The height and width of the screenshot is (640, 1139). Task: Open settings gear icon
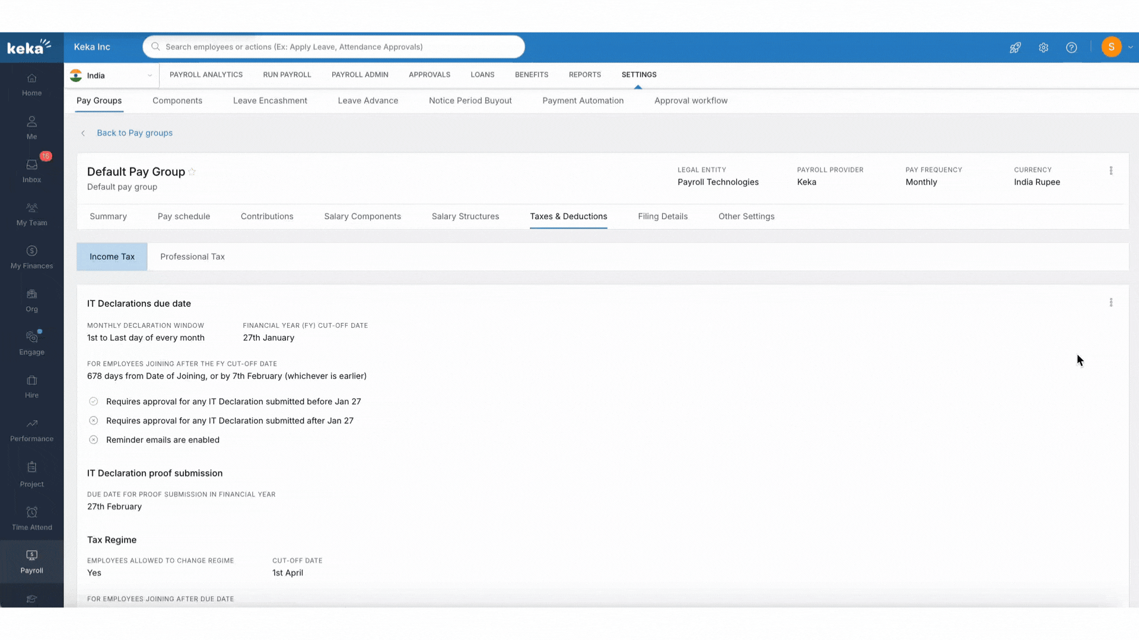pos(1043,47)
